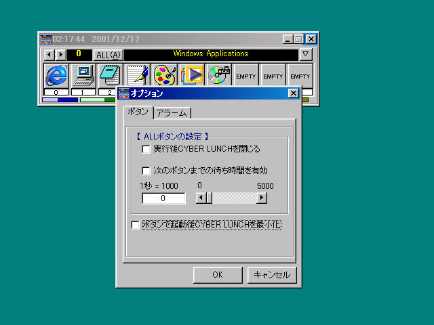Click the clock date in title bar
The height and width of the screenshot is (325, 434).
(116, 39)
